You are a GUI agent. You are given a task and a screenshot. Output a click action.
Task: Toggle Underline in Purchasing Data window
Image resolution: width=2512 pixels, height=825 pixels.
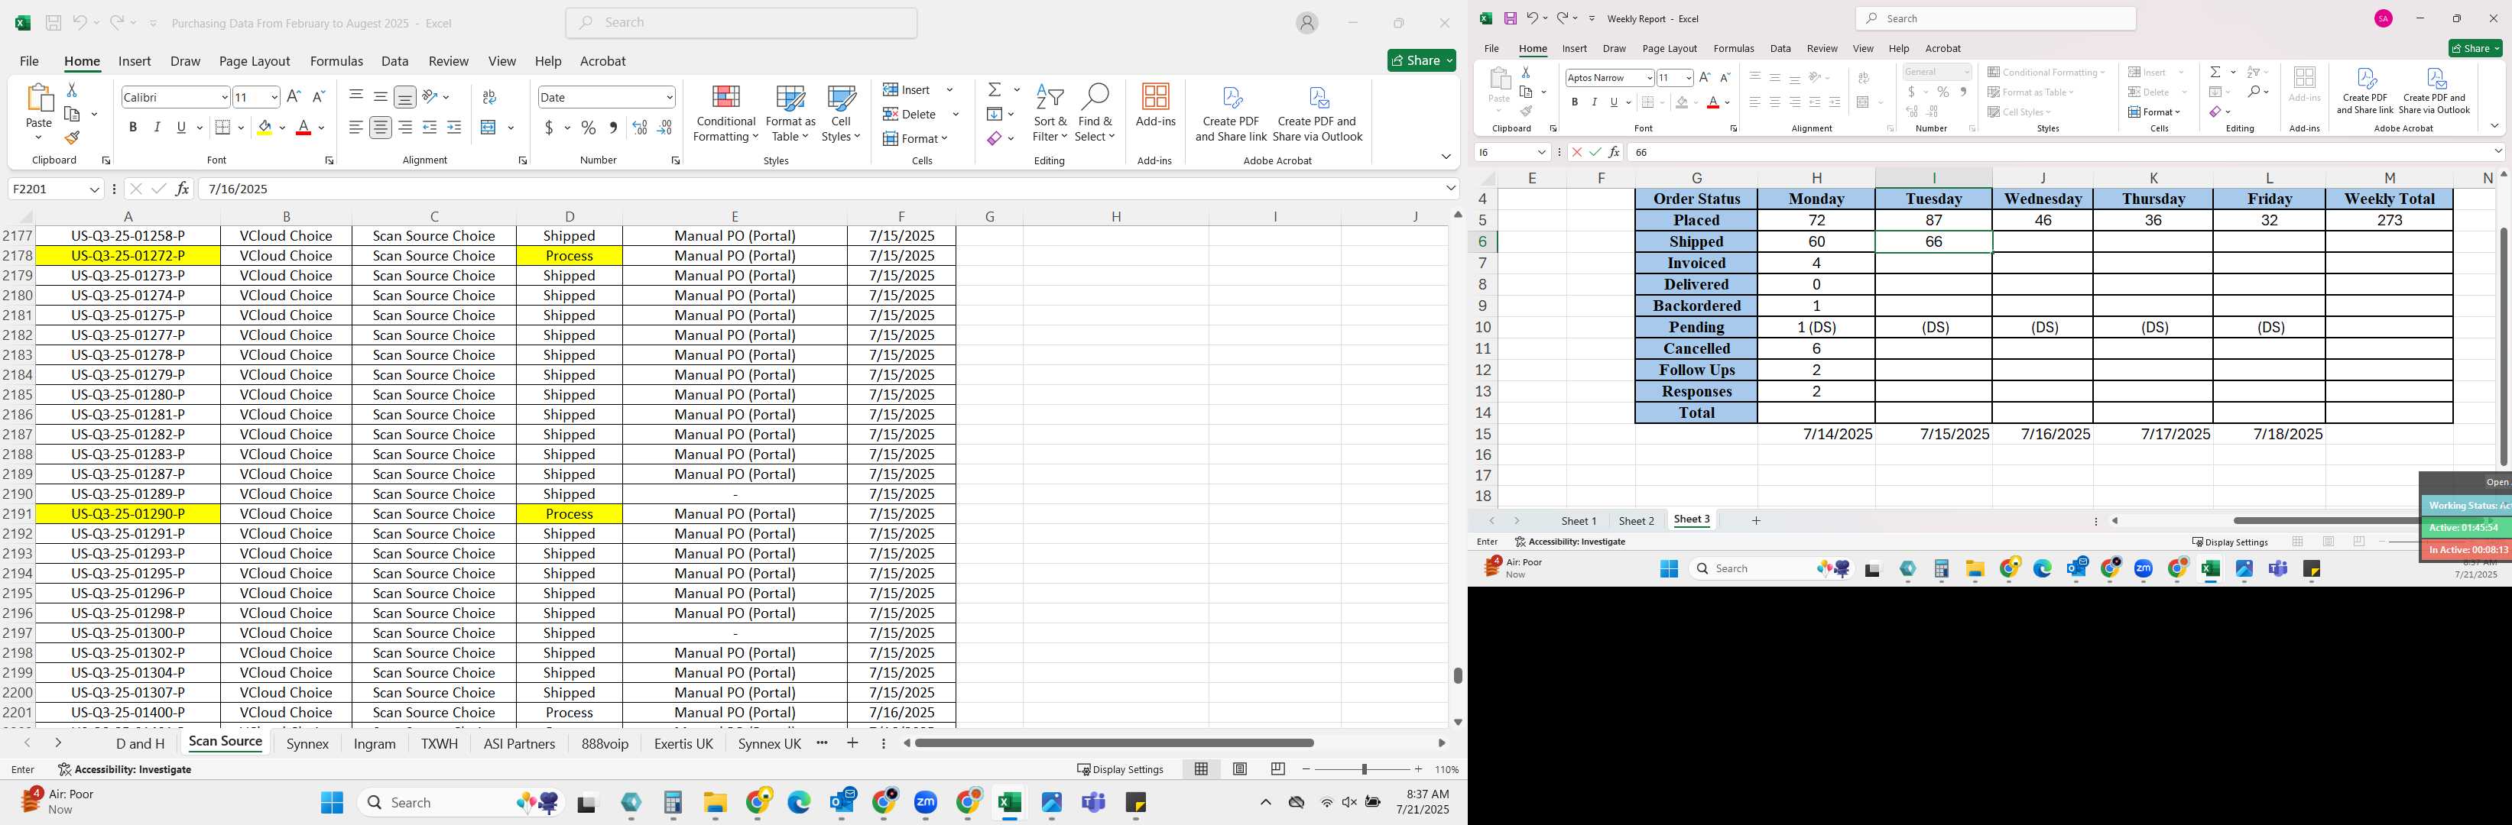(x=181, y=128)
